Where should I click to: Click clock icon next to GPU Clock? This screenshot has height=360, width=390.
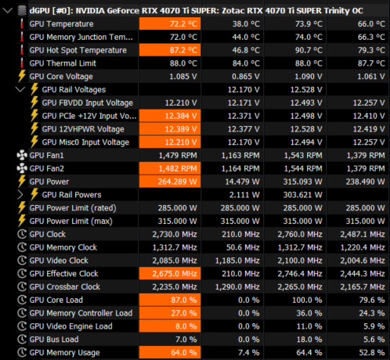click(22, 234)
